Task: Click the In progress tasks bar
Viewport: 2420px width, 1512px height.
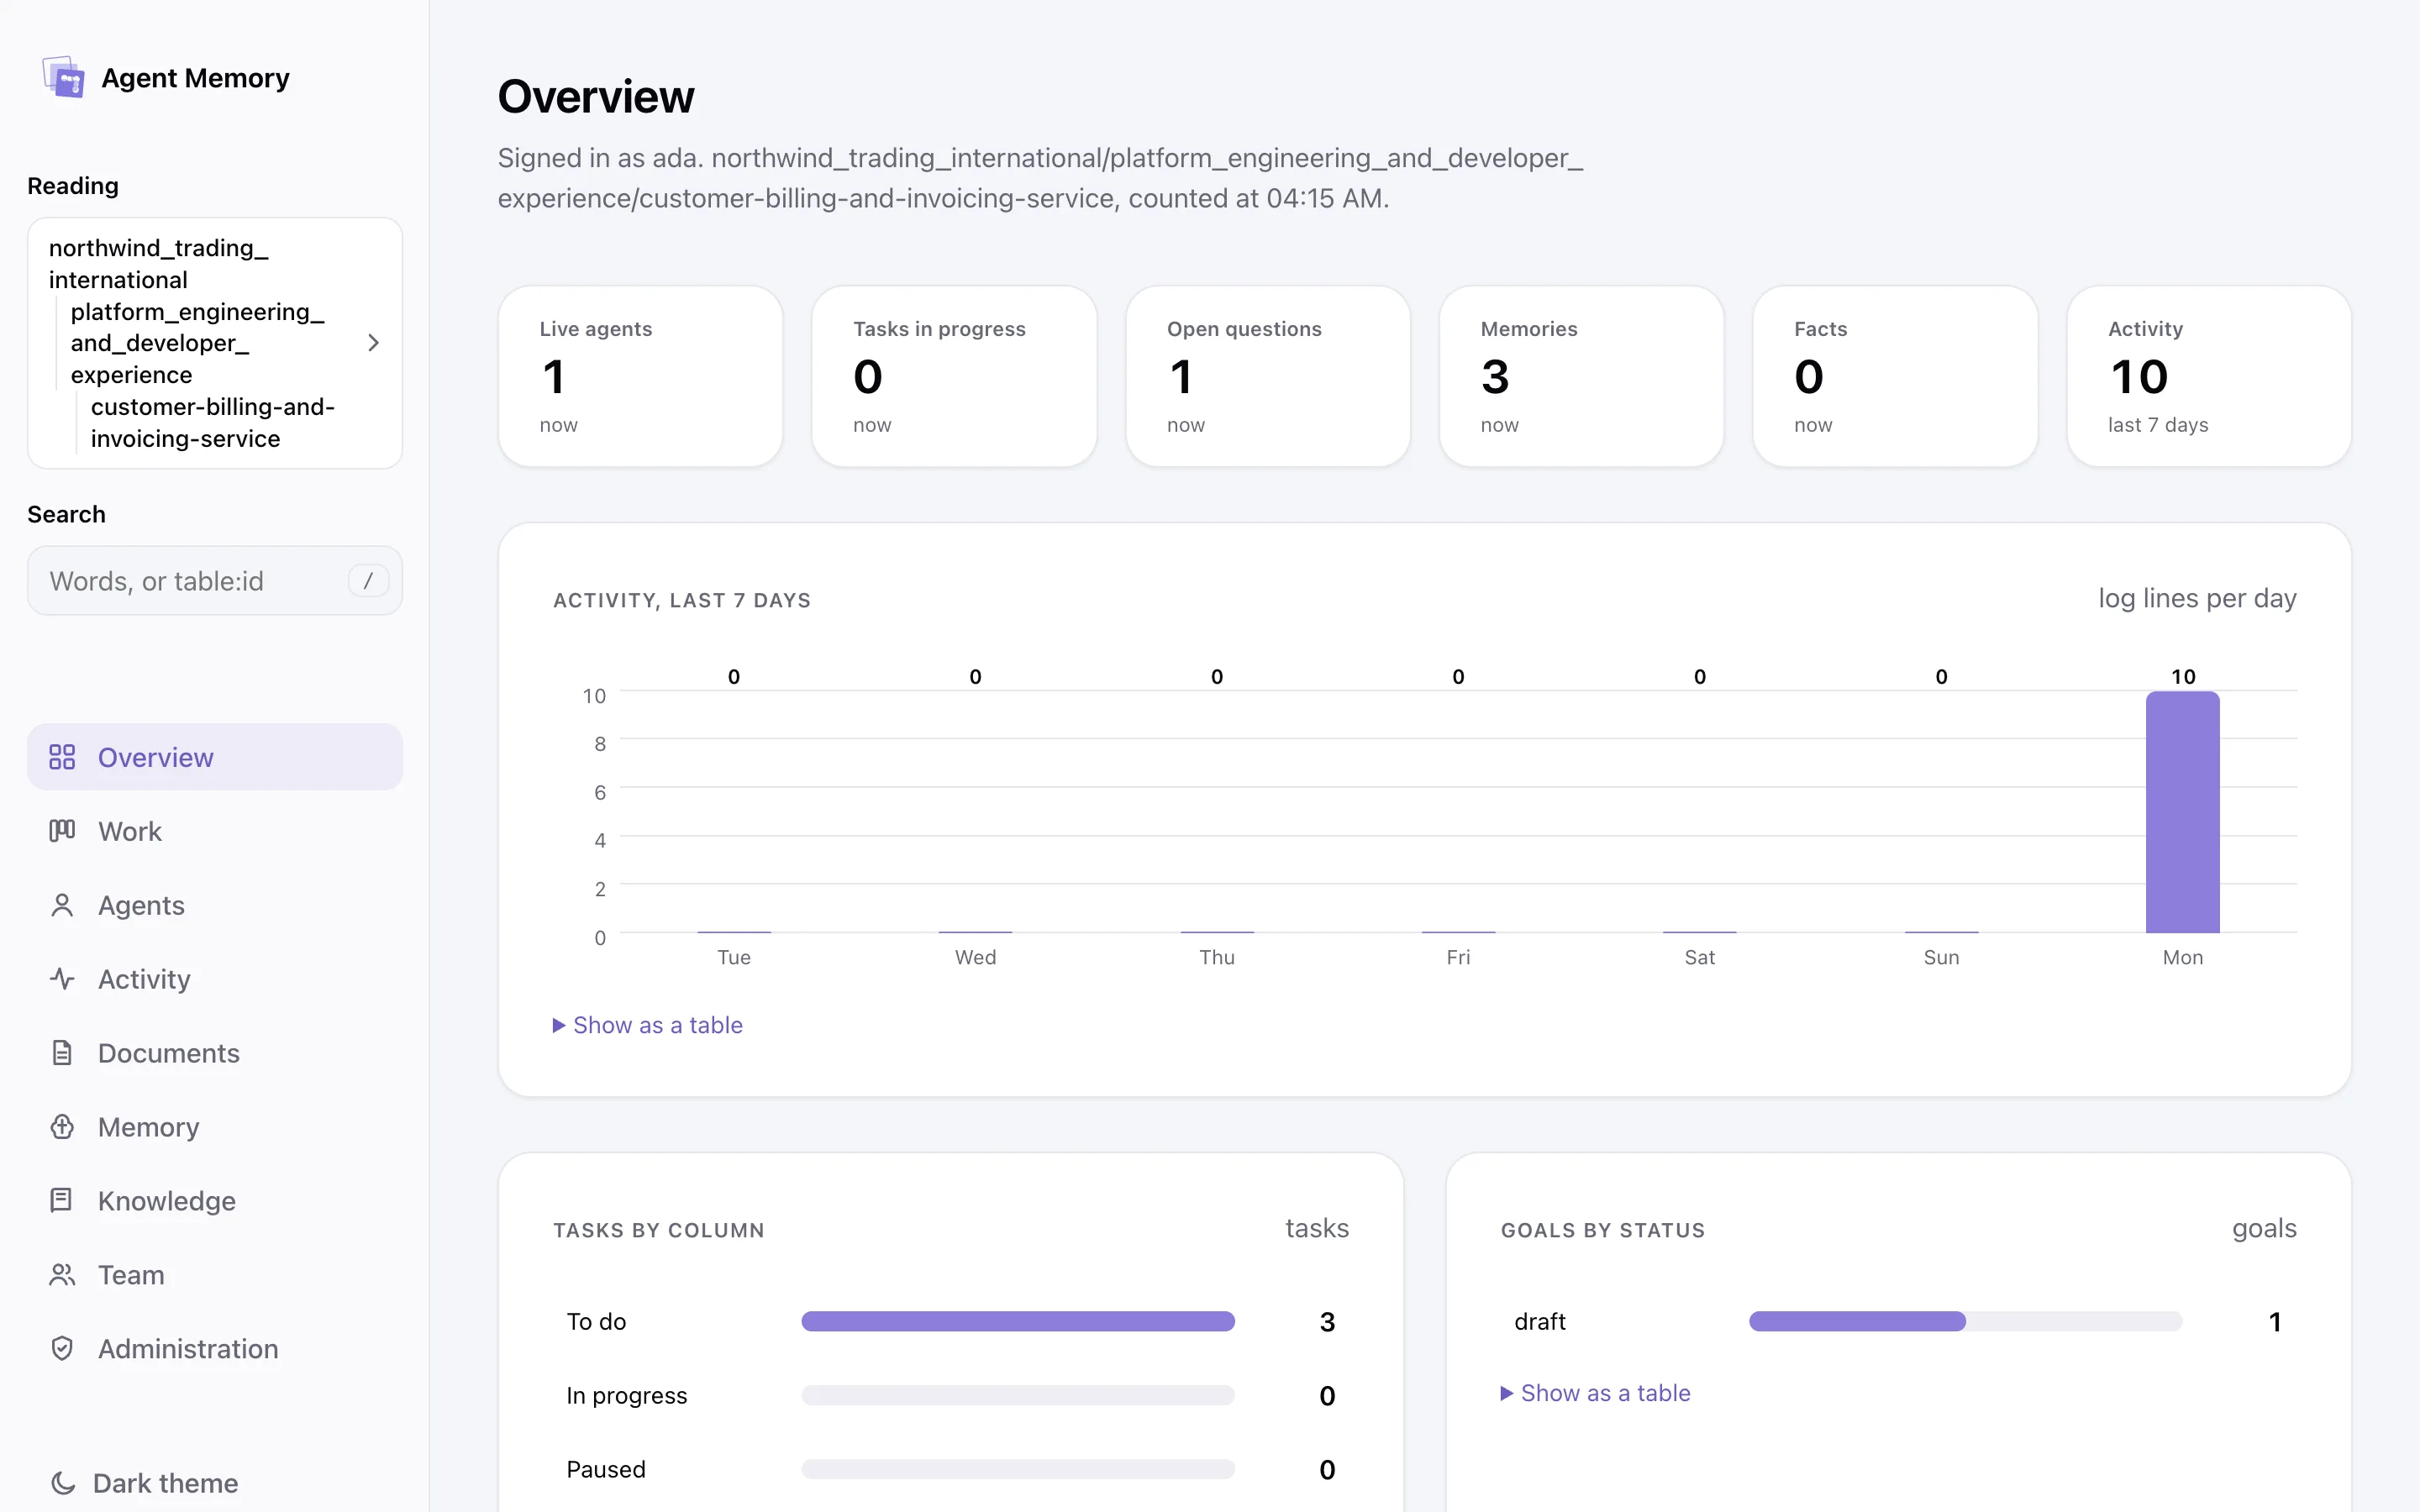Action: click(x=1018, y=1395)
